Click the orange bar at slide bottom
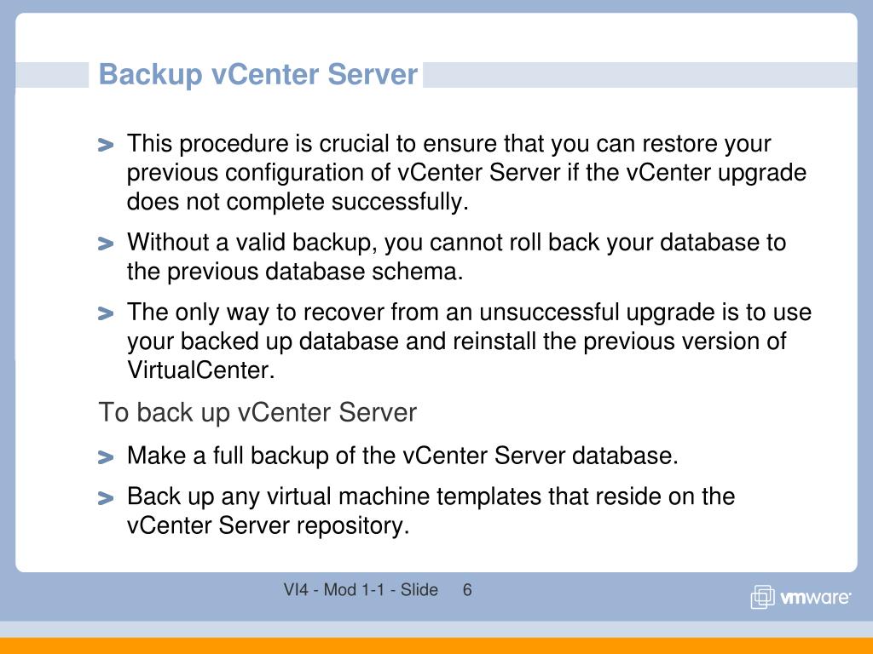This screenshot has width=873, height=654. 436,645
